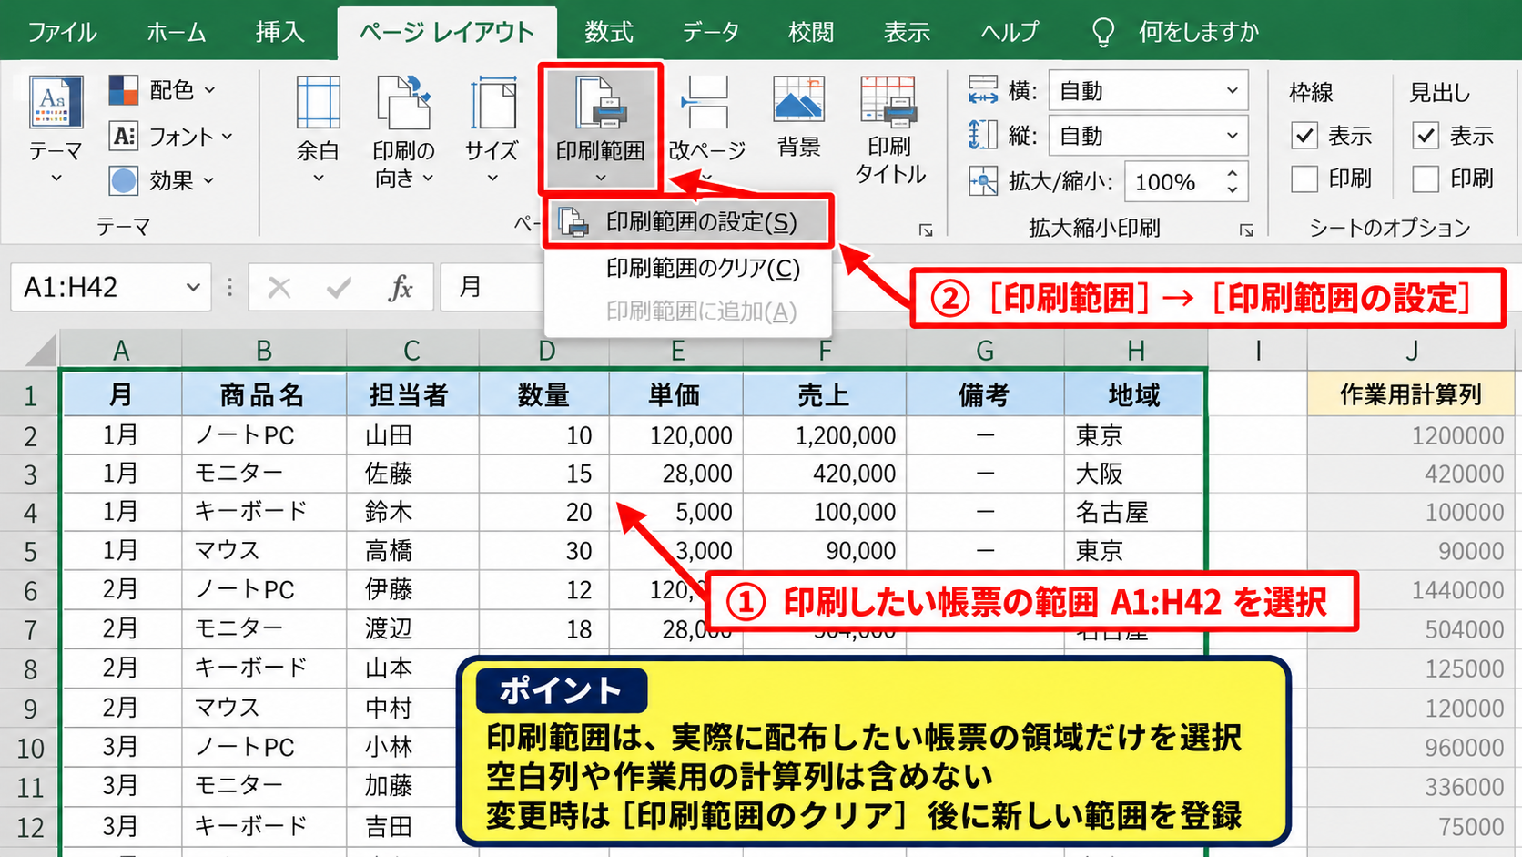
Task: Click the サイズ paper size icon
Action: pyautogui.click(x=492, y=103)
